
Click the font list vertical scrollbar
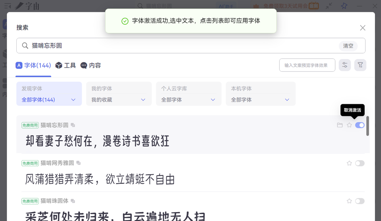coord(368,126)
